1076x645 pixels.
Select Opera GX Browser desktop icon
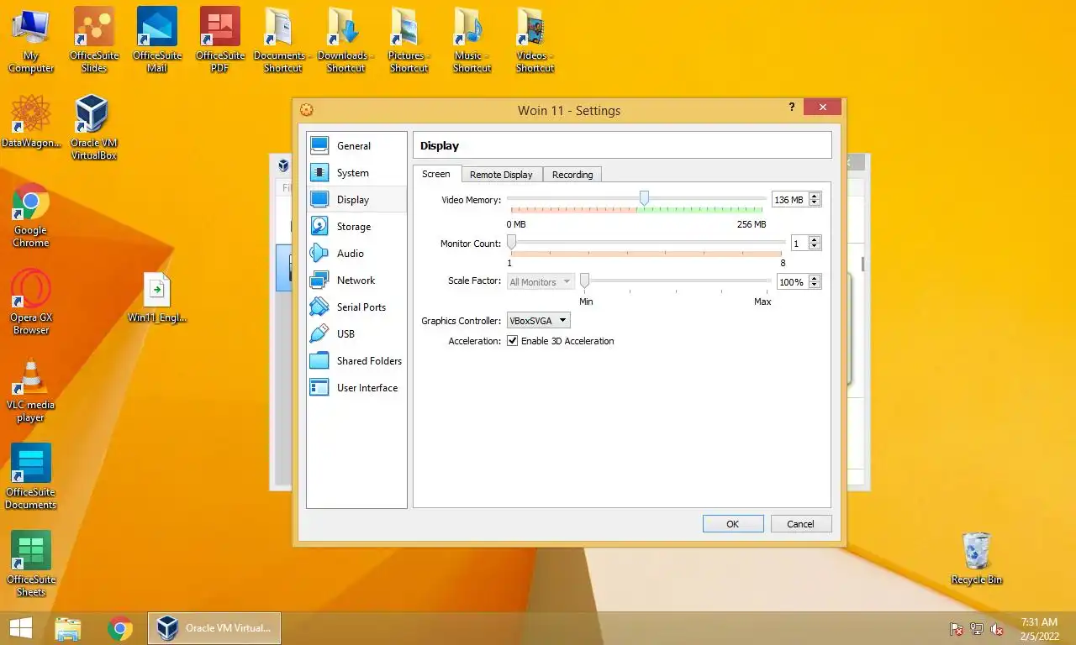31,302
